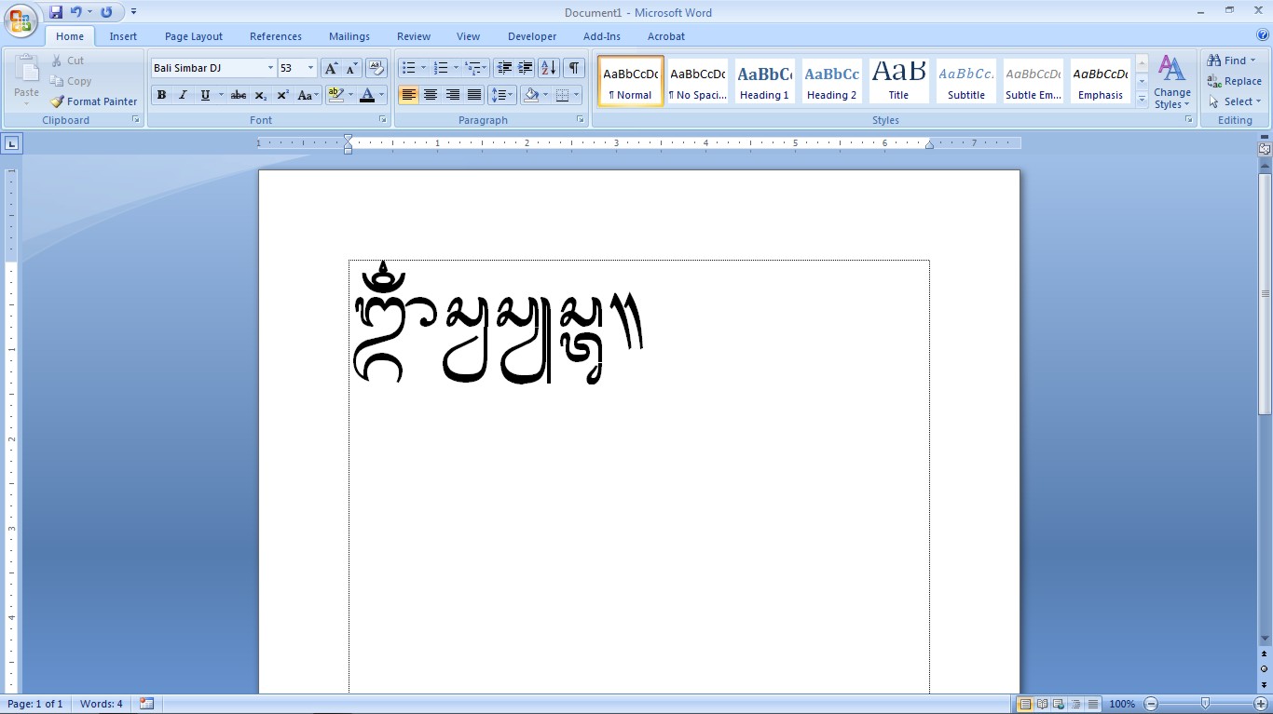Open the font size dropdown
The height and width of the screenshot is (714, 1273).
click(308, 67)
